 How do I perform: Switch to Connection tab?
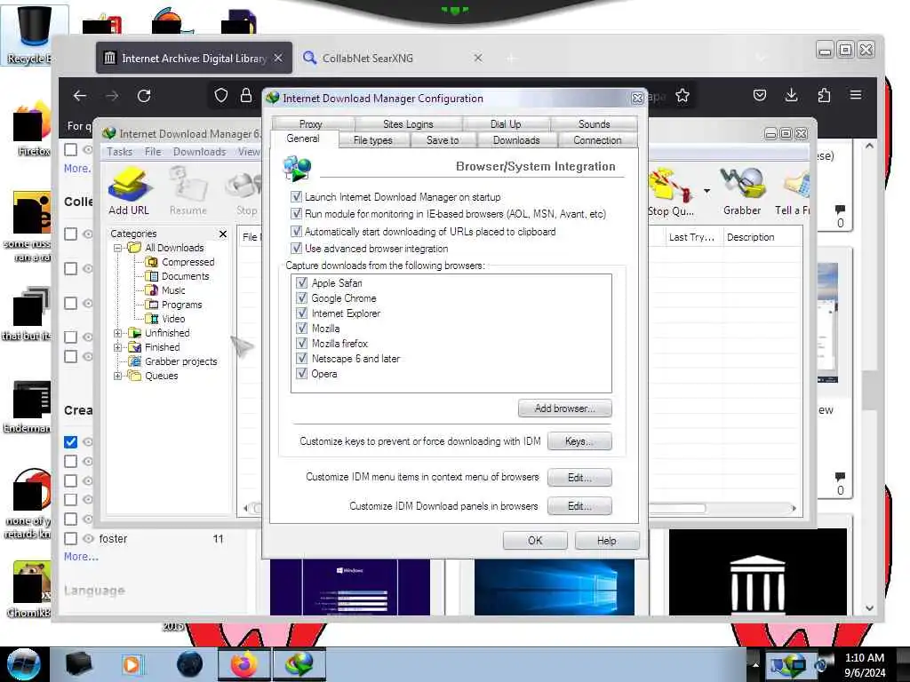click(x=597, y=140)
